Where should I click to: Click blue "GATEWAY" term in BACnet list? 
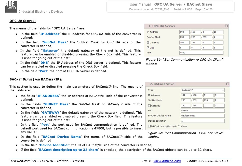click(x=51, y=112)
